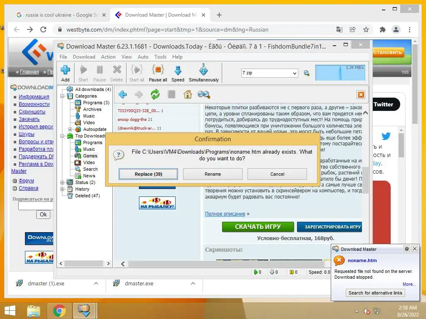Image resolution: width=426 pixels, height=319 pixels.
Task: Open the Chrome three-dot menu
Action: pos(409,29)
